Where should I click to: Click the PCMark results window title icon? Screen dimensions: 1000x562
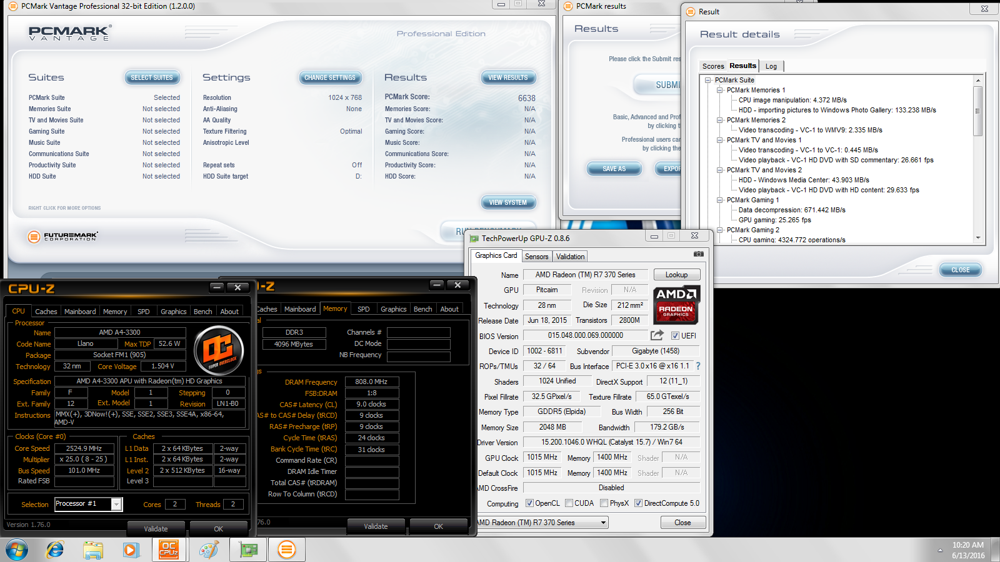click(x=568, y=6)
